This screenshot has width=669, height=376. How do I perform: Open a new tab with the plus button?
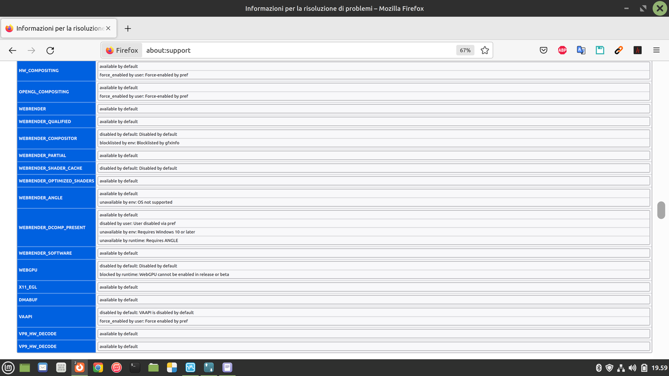[128, 28]
